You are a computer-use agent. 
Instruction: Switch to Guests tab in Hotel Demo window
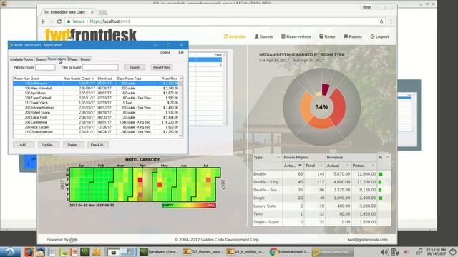tap(41, 59)
